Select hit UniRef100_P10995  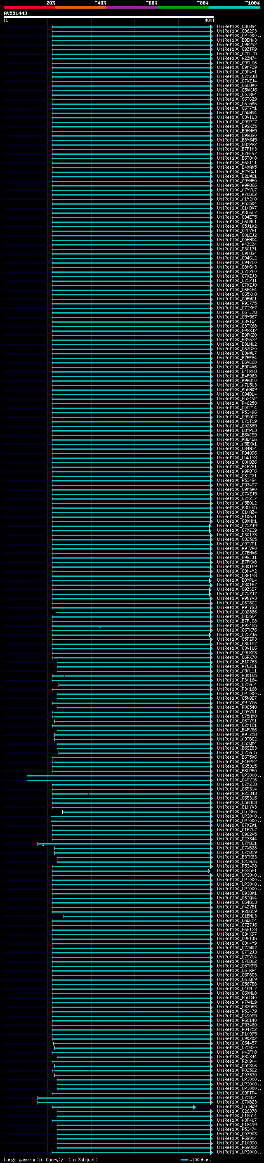pyautogui.click(x=237, y=1034)
